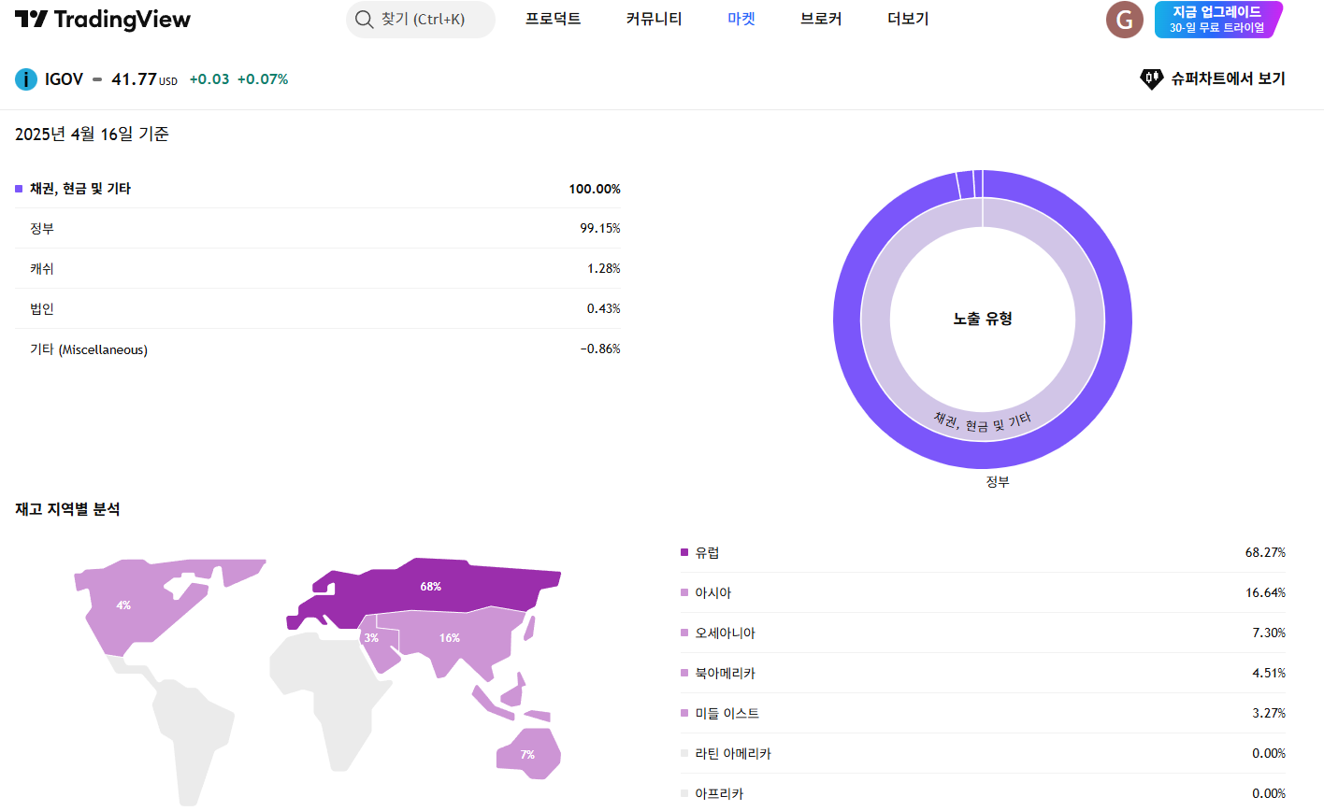The height and width of the screenshot is (811, 1324).
Task: Click the 채권, 현금 및 기타 legend marker
Action: (19, 189)
